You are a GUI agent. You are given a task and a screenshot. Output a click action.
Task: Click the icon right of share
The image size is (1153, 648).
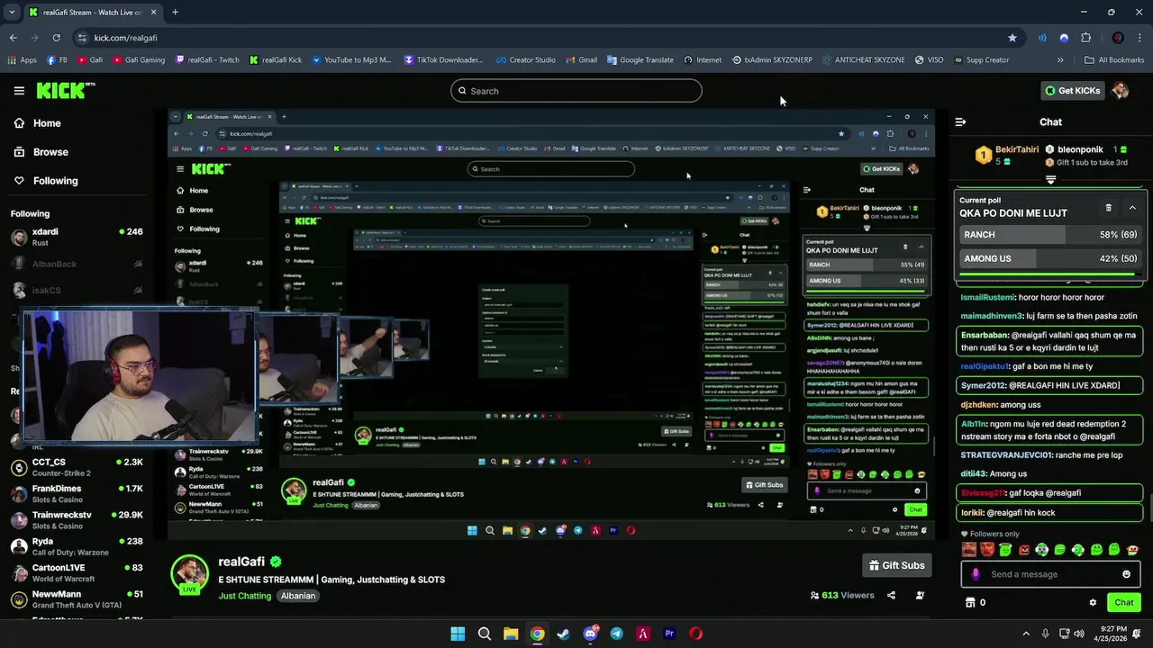coord(920,596)
